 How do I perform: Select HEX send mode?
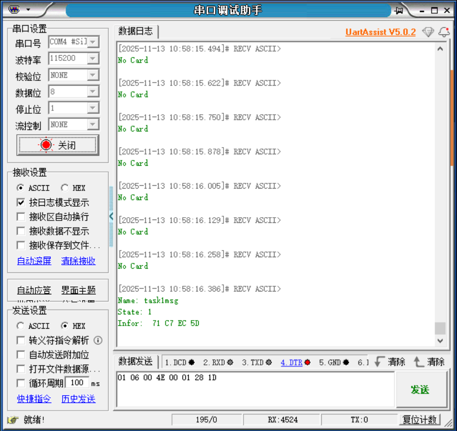pos(65,326)
